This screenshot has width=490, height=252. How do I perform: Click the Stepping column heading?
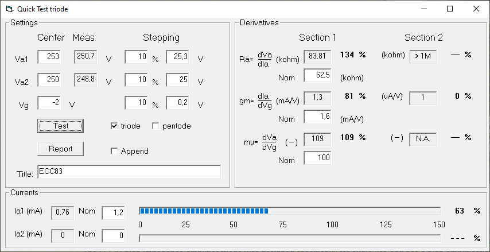pyautogui.click(x=161, y=38)
